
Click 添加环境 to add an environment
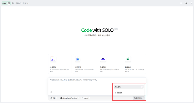coord(129,93)
